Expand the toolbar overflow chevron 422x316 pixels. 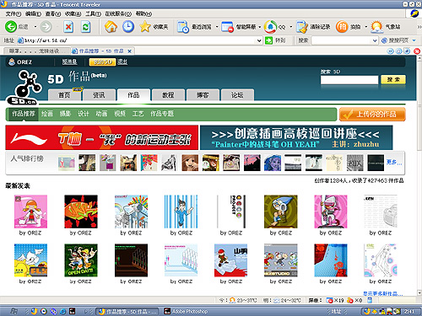[419, 27]
